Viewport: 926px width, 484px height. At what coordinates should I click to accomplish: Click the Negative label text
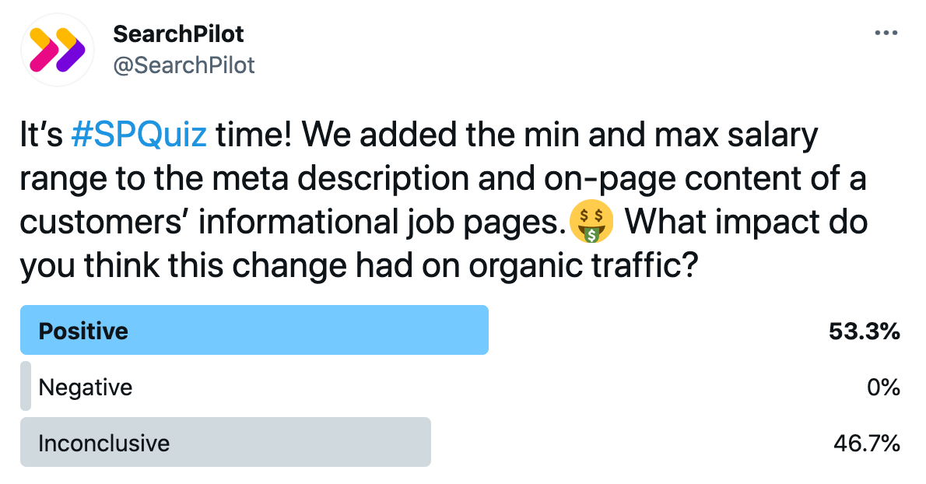(86, 388)
